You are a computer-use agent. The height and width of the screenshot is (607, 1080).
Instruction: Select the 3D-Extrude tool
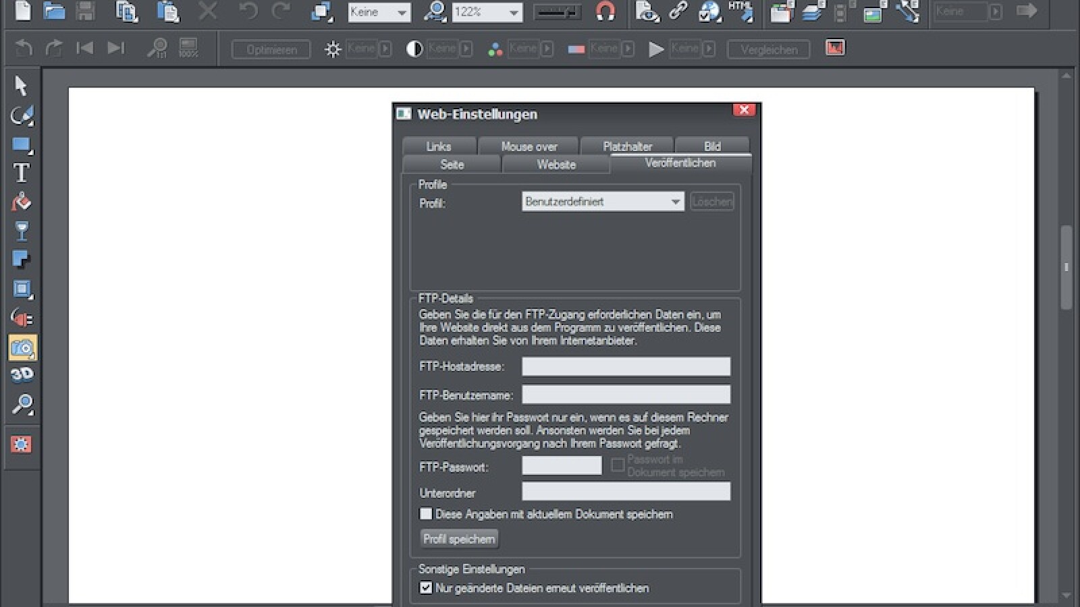pyautogui.click(x=22, y=374)
